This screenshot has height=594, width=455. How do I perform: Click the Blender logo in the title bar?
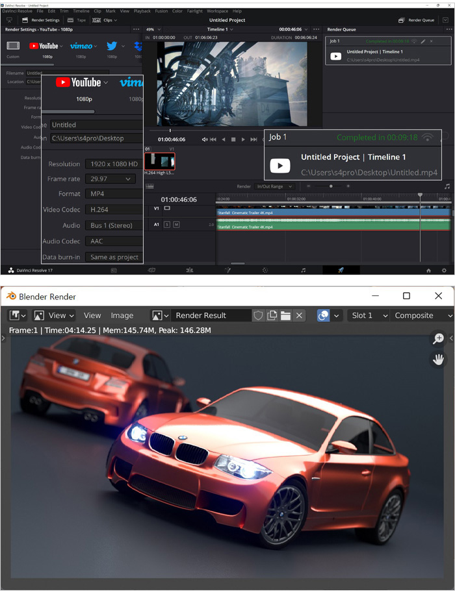tap(12, 296)
